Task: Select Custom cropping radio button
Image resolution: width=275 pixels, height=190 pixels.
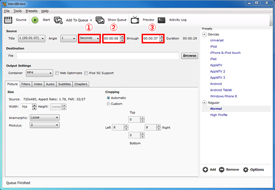Action: [108, 104]
